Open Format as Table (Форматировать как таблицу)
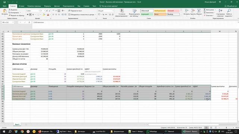This screenshot has height=134, width=239. click(x=134, y=13)
